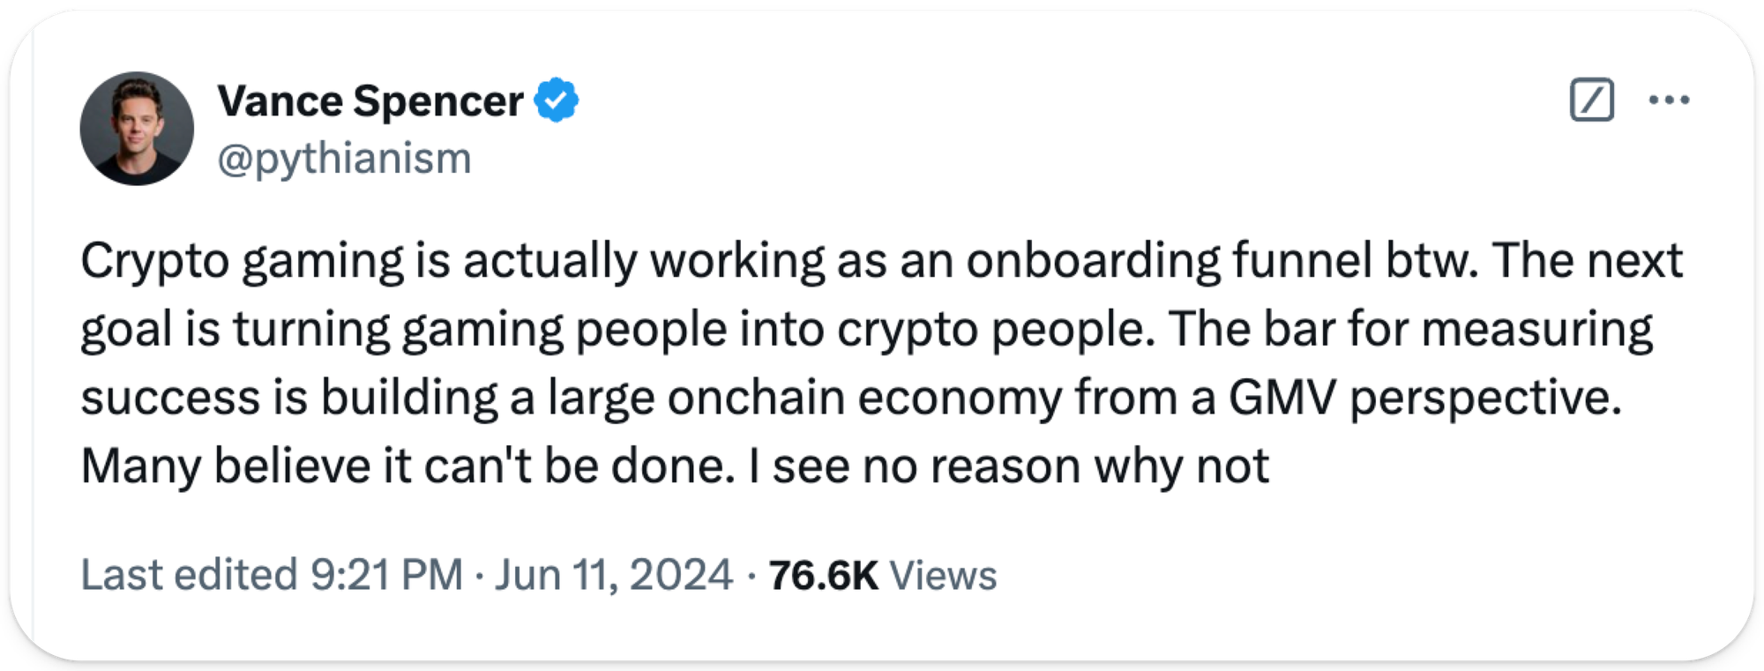The height and width of the screenshot is (671, 1764).
Task: Open the @pythianism handle link
Action: [x=344, y=159]
